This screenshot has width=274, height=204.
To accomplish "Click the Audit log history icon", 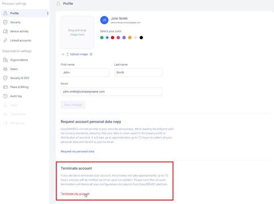I will (5, 96).
